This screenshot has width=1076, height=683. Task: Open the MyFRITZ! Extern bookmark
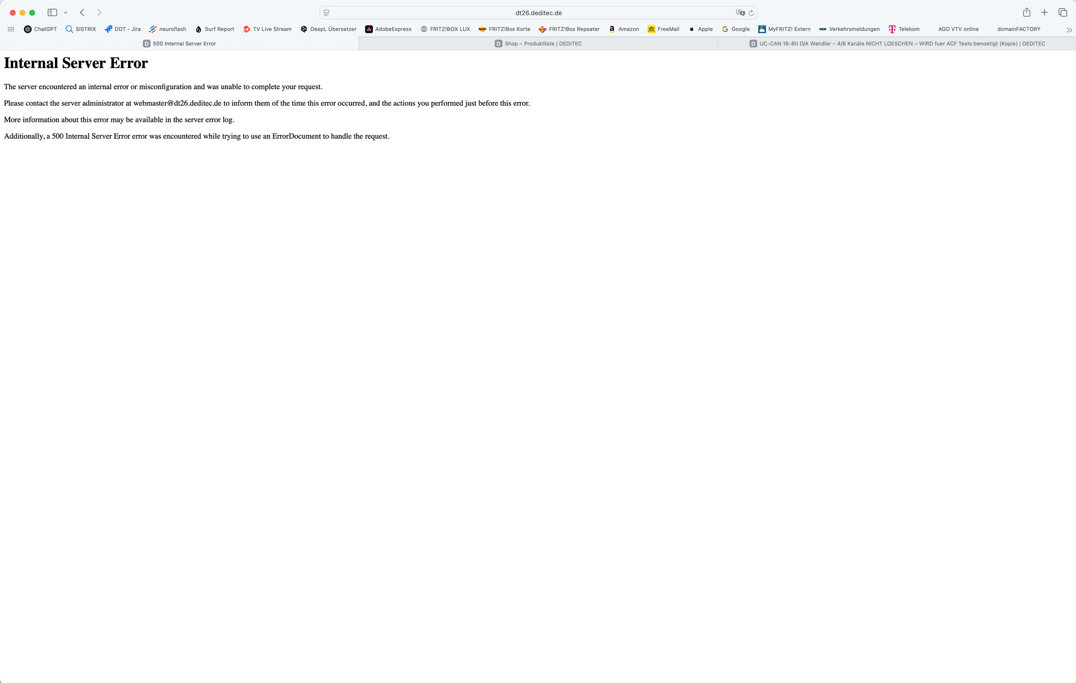click(x=784, y=29)
